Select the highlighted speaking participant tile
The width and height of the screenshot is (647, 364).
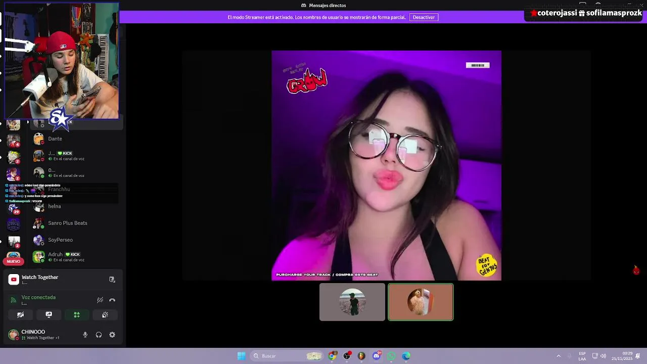421,302
